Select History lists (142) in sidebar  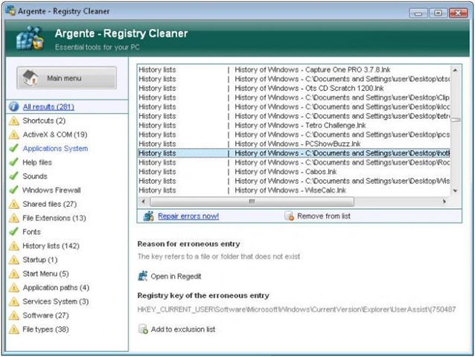tap(51, 245)
